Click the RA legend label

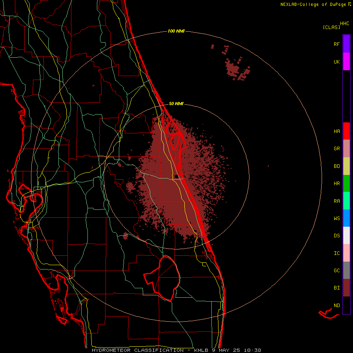pos(337,201)
